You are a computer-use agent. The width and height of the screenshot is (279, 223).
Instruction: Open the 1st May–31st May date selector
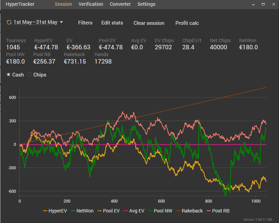tap(35, 22)
